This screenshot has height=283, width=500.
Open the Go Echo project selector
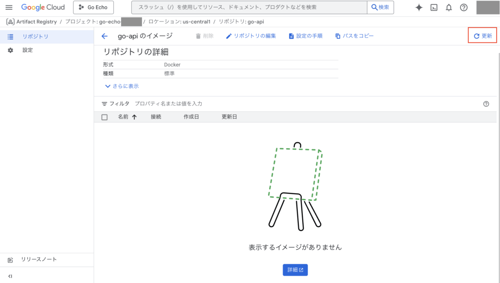click(93, 7)
